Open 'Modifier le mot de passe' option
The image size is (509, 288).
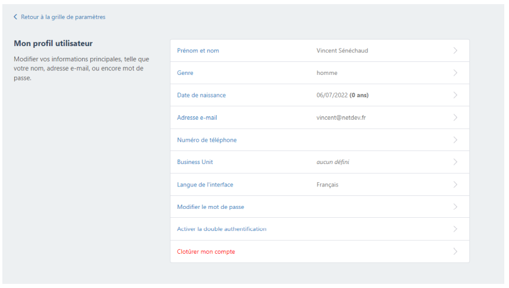tap(210, 207)
